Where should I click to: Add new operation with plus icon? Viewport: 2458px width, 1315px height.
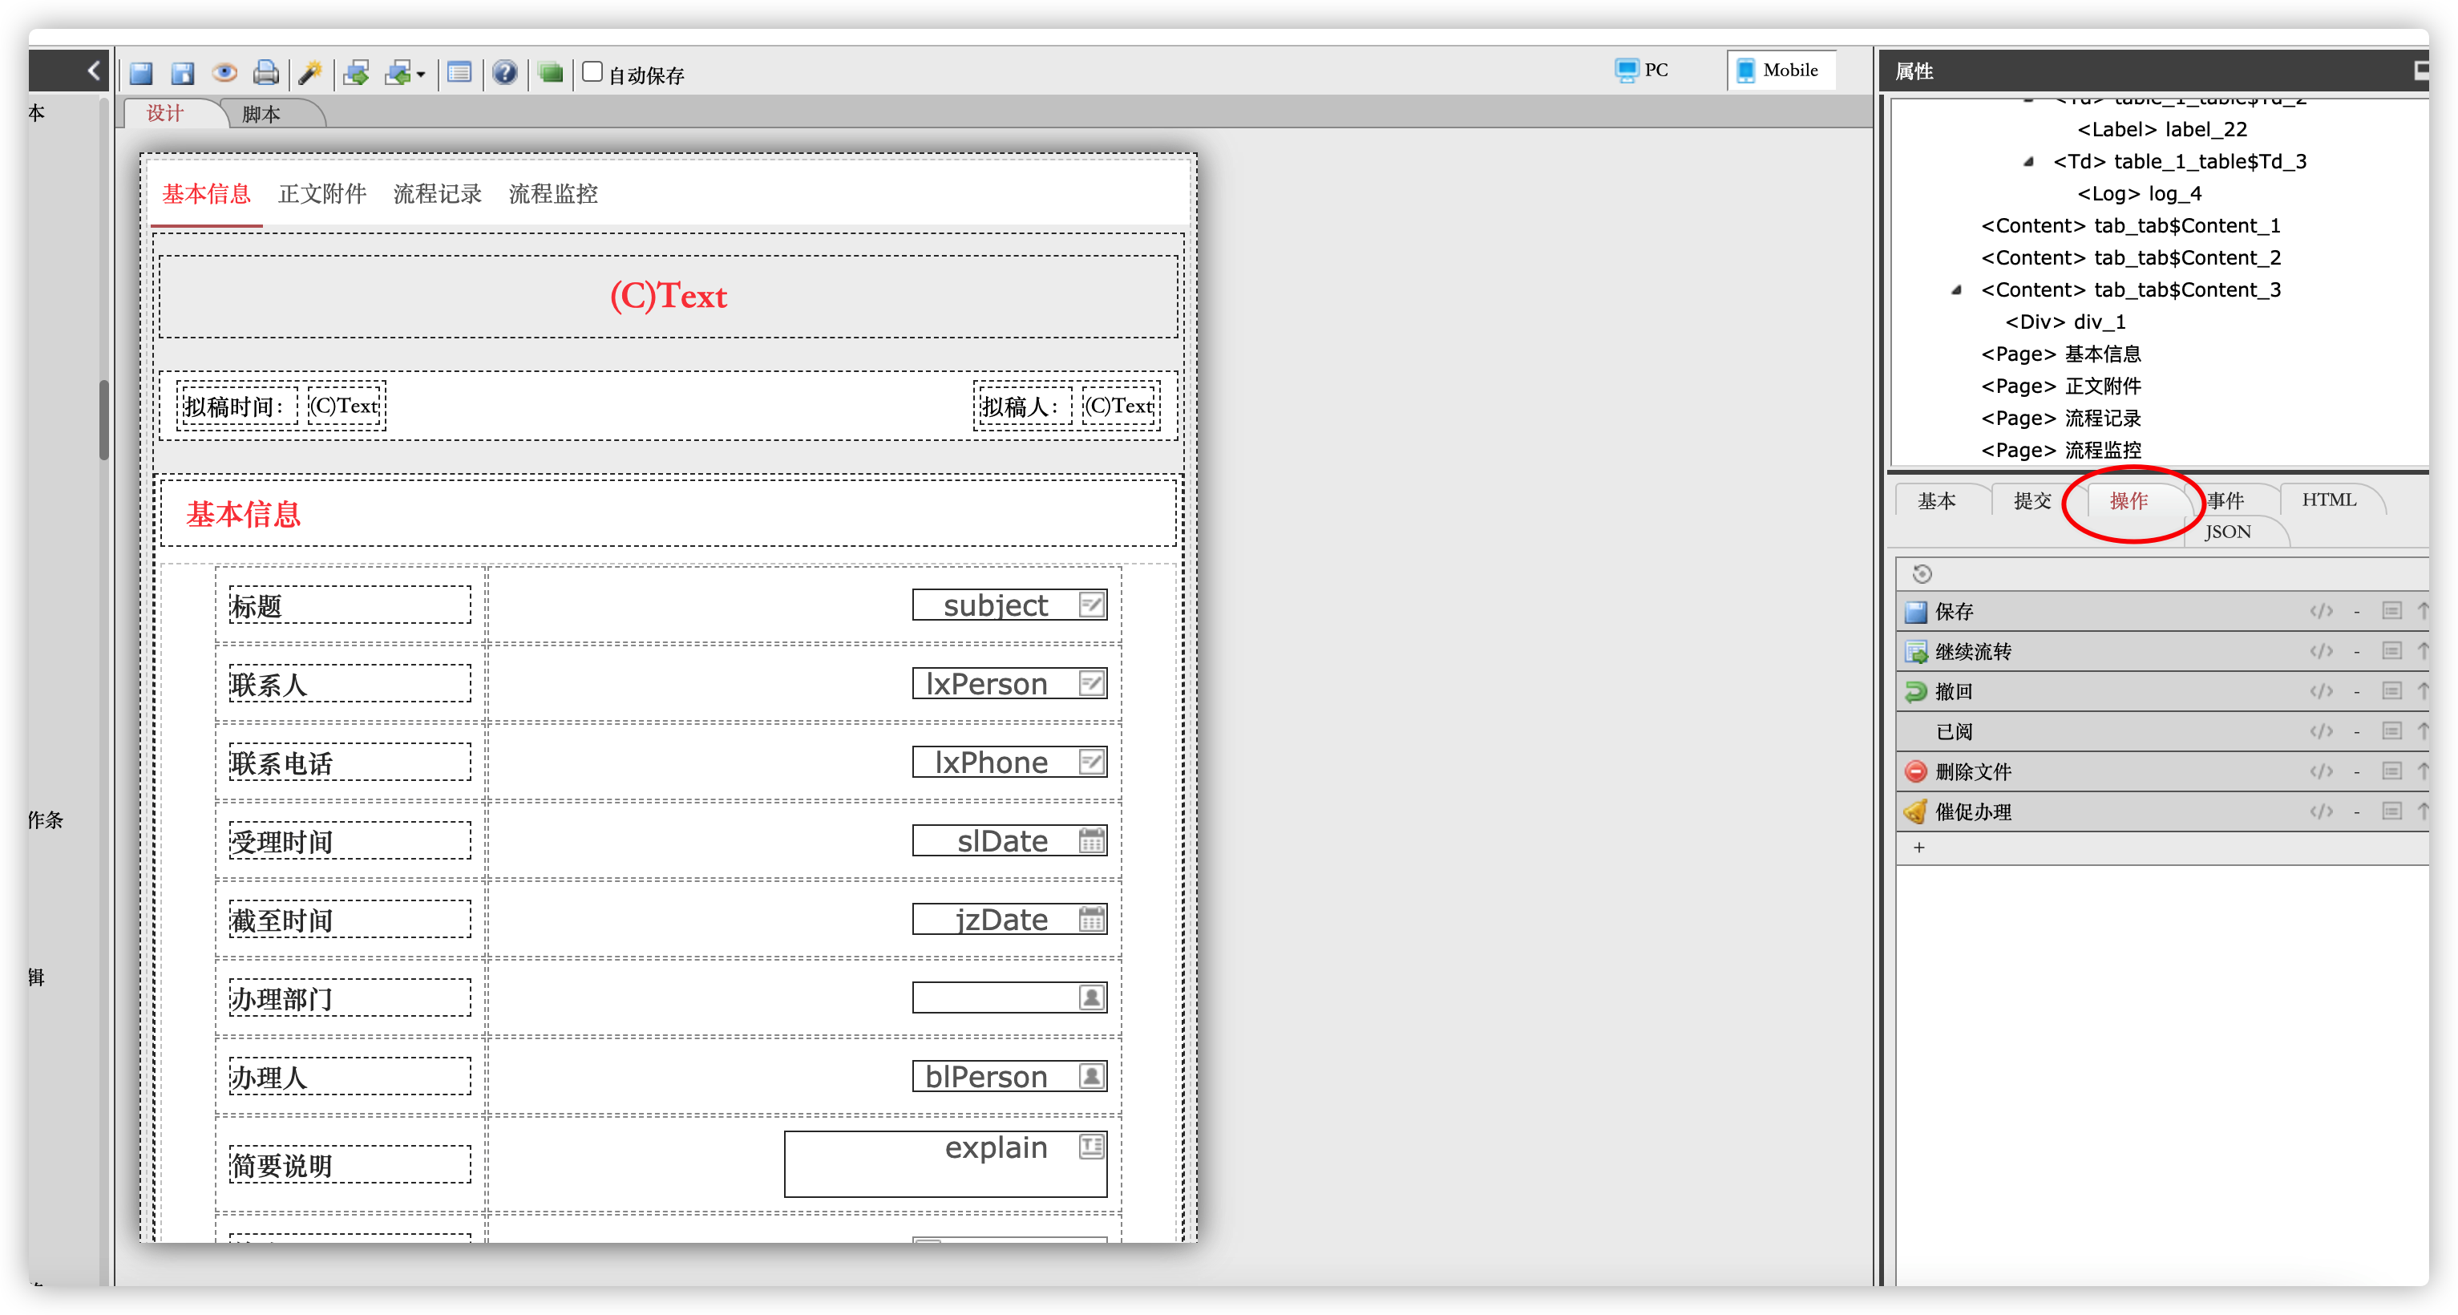coord(1919,848)
